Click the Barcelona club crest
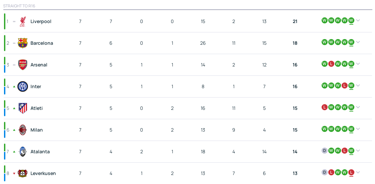Screen dimensions: 375x184 [x=22, y=43]
